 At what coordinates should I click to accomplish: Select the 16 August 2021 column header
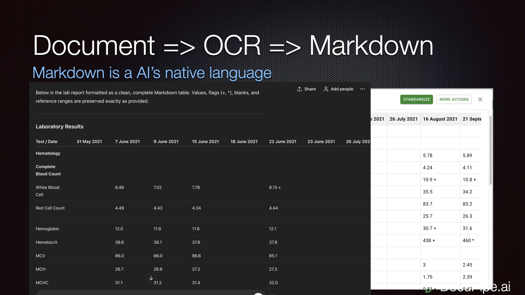[x=440, y=119]
